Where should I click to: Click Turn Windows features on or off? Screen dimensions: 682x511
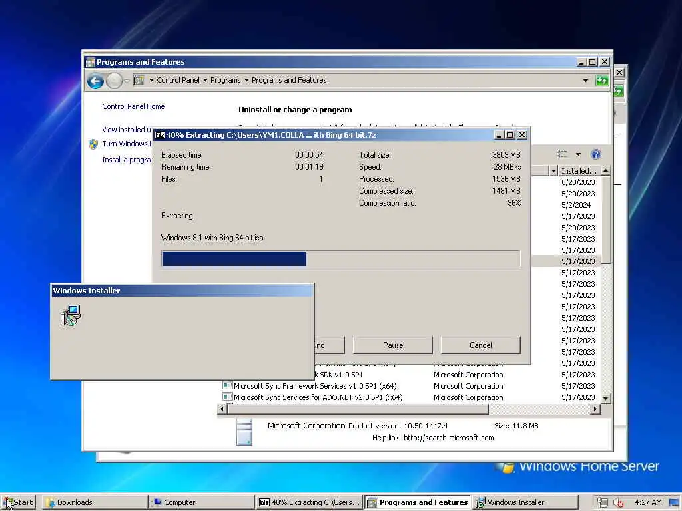(x=126, y=144)
